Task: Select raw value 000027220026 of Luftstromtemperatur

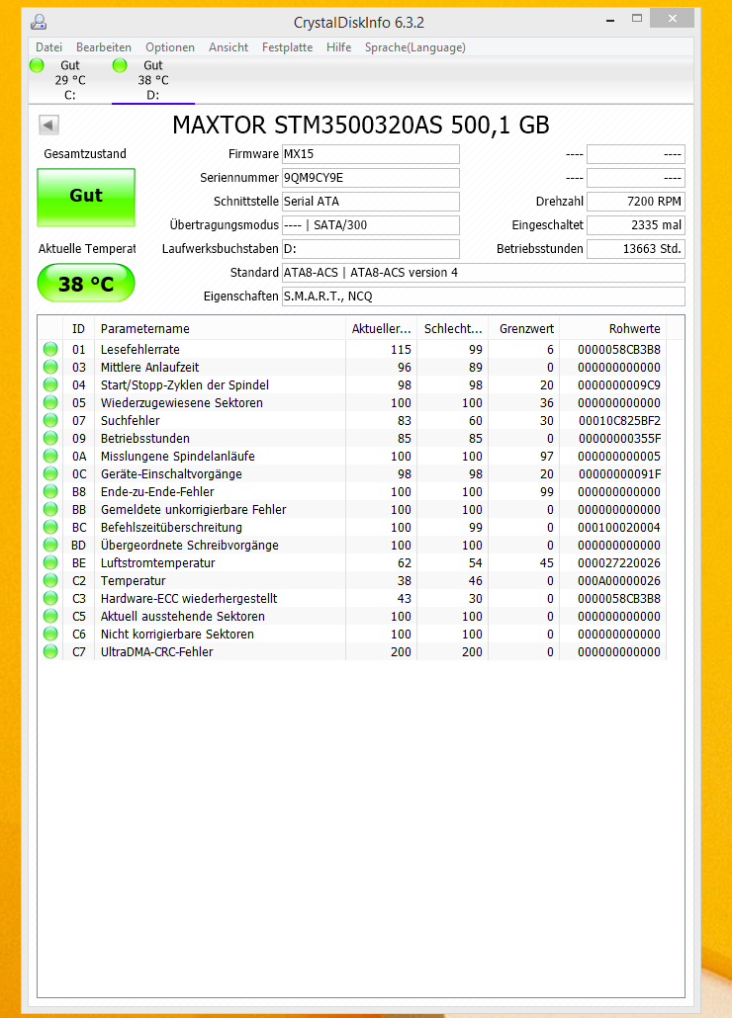Action: point(619,563)
